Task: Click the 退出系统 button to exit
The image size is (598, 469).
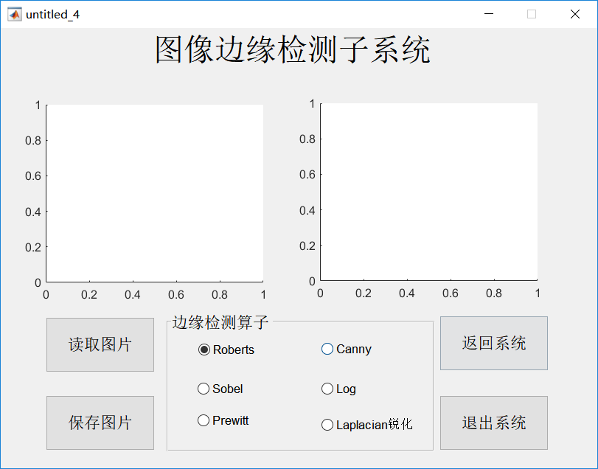Action: click(x=493, y=423)
